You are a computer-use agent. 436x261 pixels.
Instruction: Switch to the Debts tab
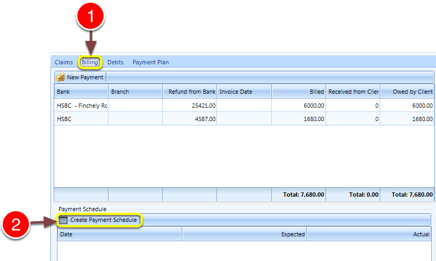click(115, 62)
